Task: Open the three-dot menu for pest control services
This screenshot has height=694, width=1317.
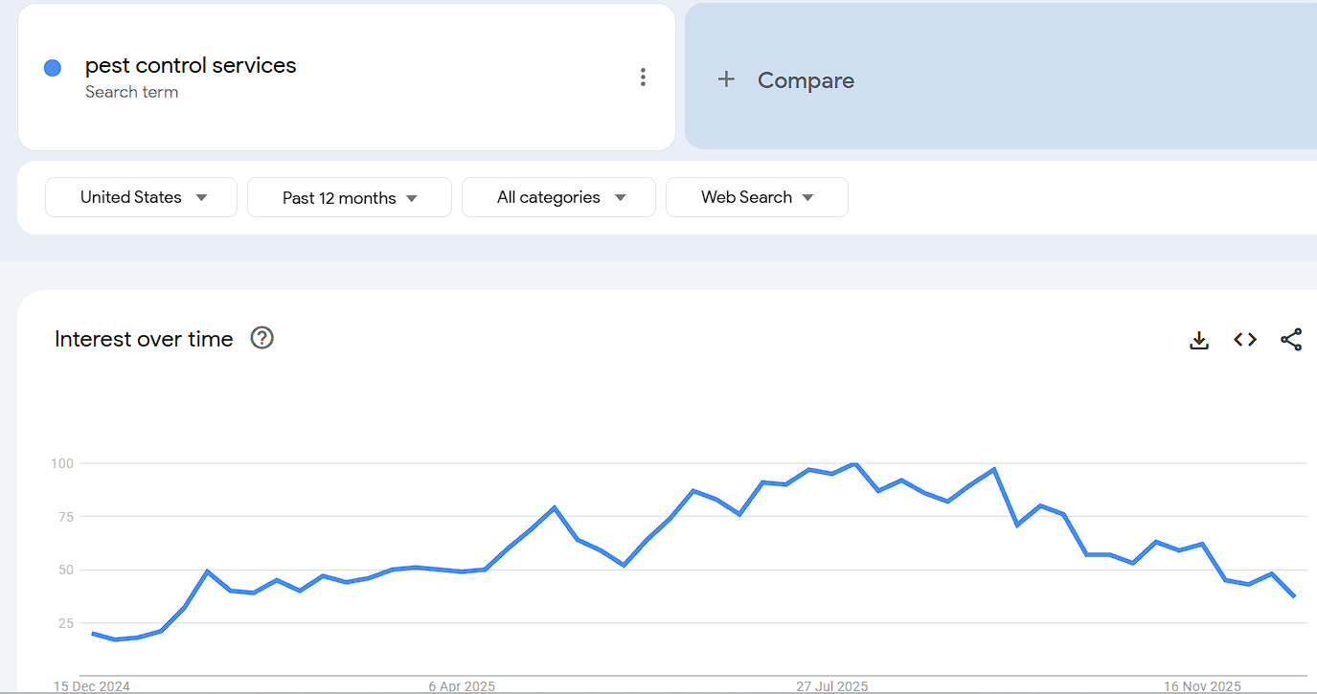Action: pos(643,78)
